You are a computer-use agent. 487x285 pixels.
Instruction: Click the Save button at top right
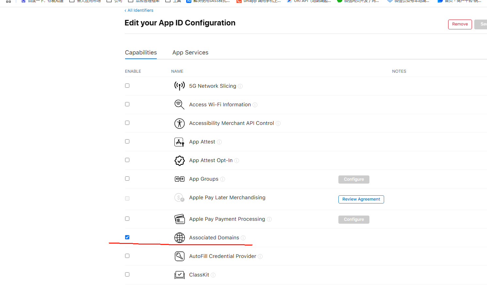(x=481, y=24)
